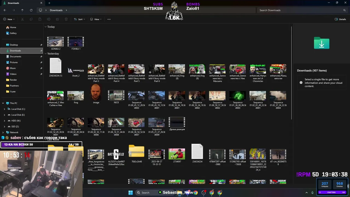Collapse This PC in navigation pane
Viewport: 350px width, 197px height.
point(3,103)
